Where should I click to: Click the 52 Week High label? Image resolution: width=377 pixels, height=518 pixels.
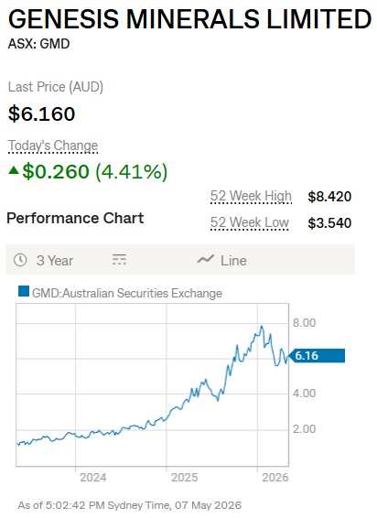coord(251,196)
